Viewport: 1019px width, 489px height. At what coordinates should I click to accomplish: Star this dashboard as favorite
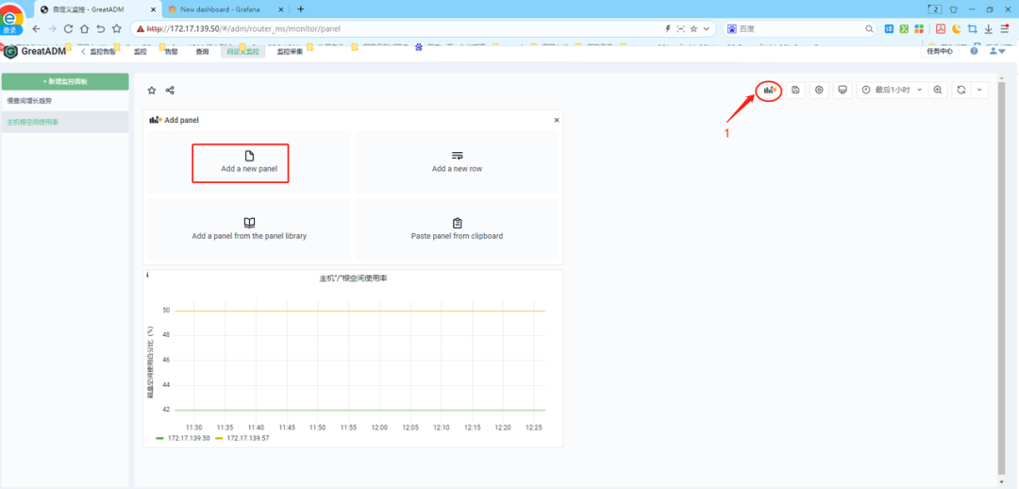coord(151,91)
